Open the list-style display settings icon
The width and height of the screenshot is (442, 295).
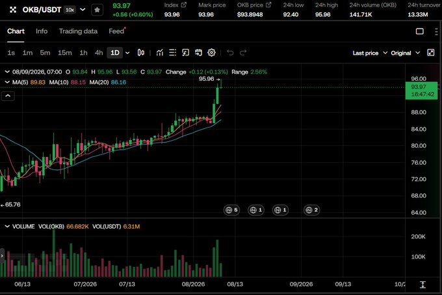click(172, 53)
